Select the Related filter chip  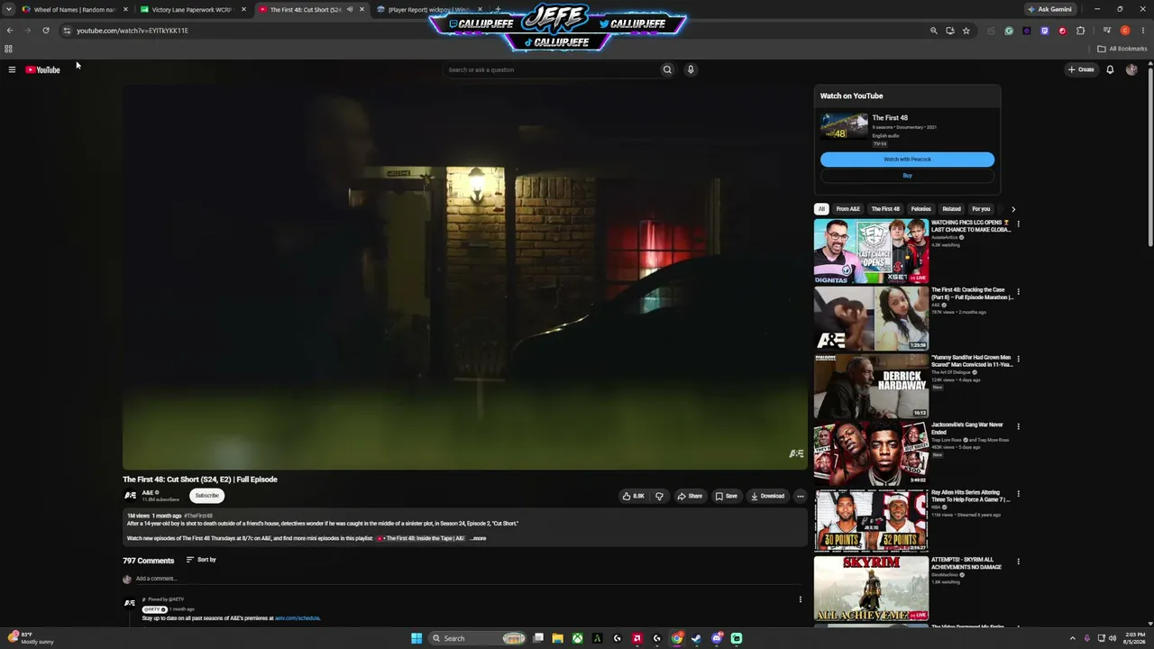pos(951,209)
